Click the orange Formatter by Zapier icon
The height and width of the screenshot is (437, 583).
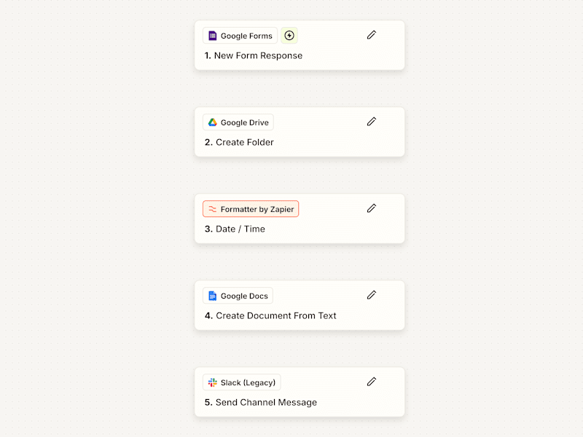212,209
